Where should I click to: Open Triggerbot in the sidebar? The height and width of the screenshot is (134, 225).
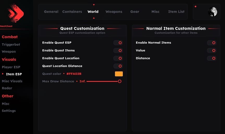tap(11, 44)
